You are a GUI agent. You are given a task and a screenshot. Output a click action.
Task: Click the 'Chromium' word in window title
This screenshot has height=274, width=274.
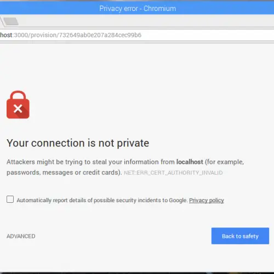pos(159,8)
